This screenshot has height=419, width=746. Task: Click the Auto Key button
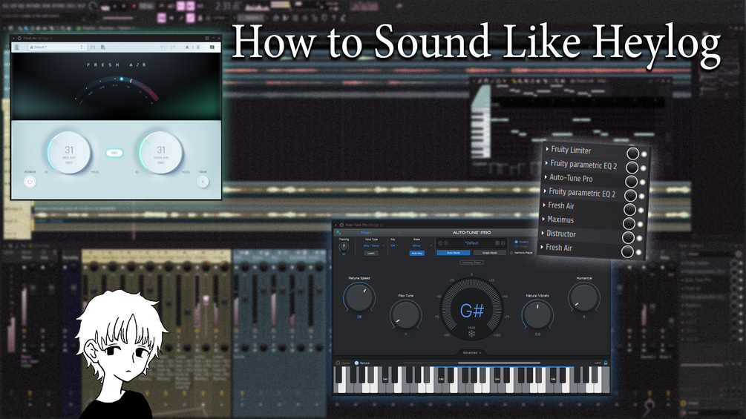(416, 253)
